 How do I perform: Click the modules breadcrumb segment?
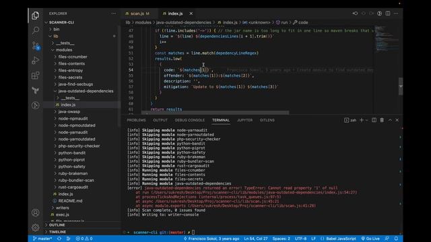click(x=143, y=22)
